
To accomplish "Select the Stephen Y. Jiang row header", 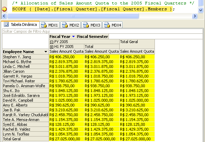I will coord(26,57).
